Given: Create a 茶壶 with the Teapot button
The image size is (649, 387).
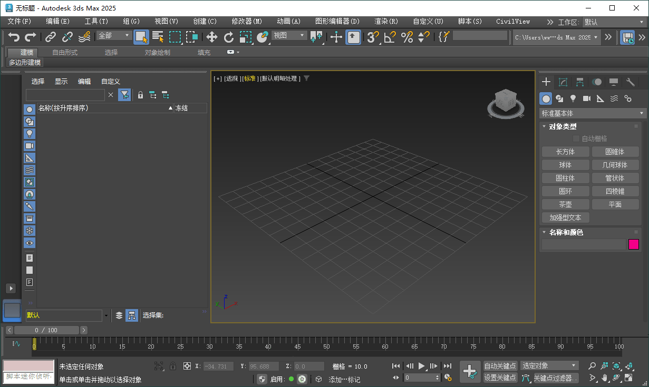Looking at the screenshot, I should (x=565, y=204).
